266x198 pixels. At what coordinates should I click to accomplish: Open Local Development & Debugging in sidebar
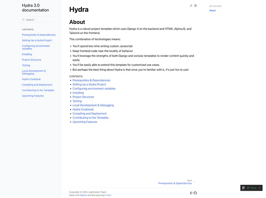point(34,72)
